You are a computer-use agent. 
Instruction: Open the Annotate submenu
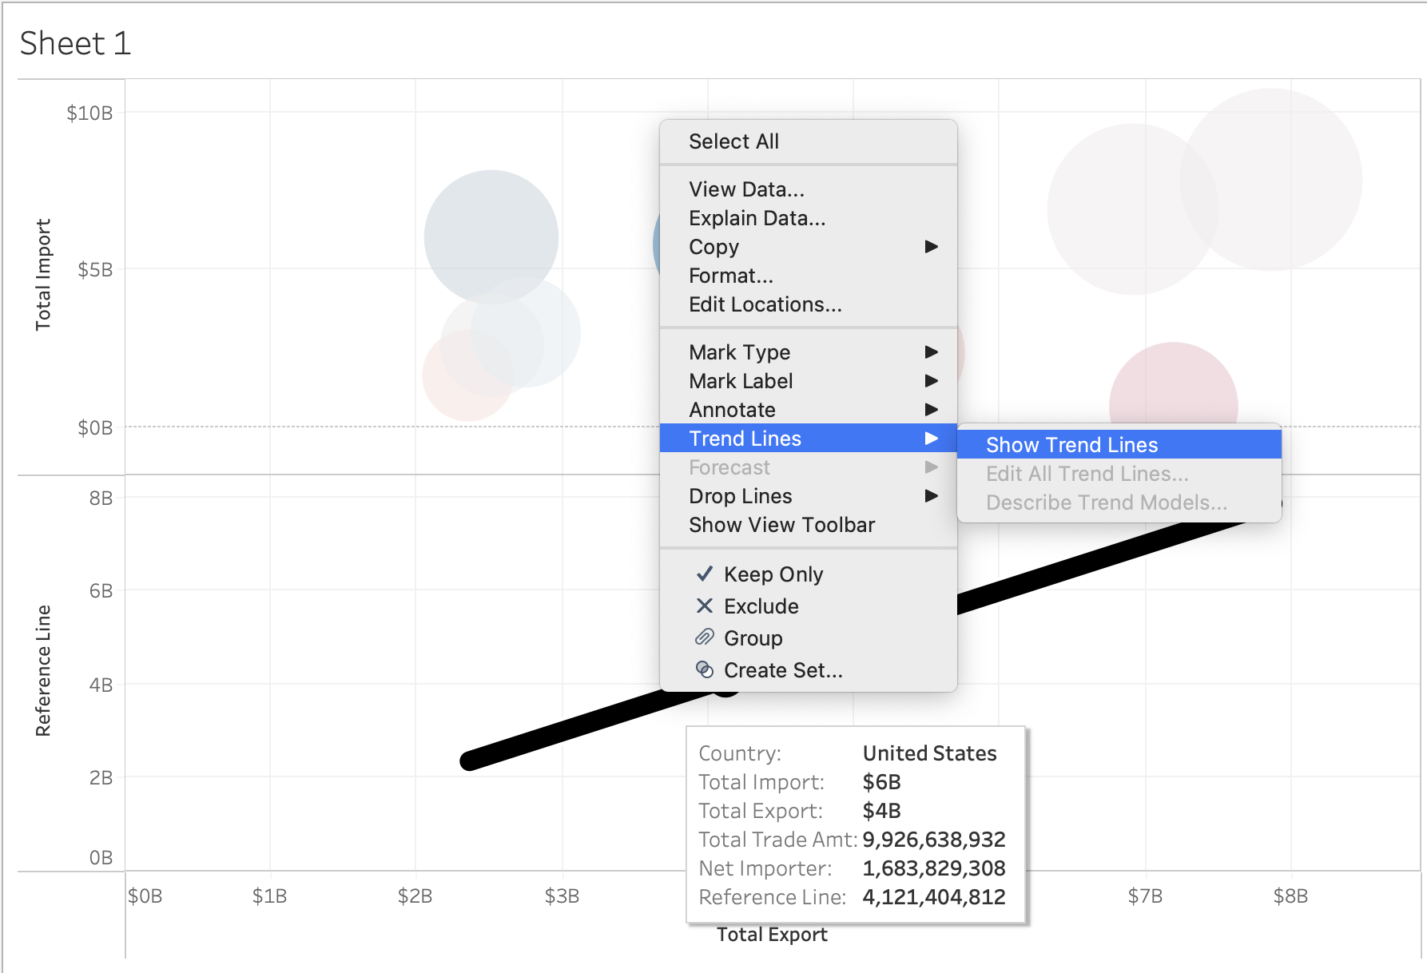tap(732, 410)
